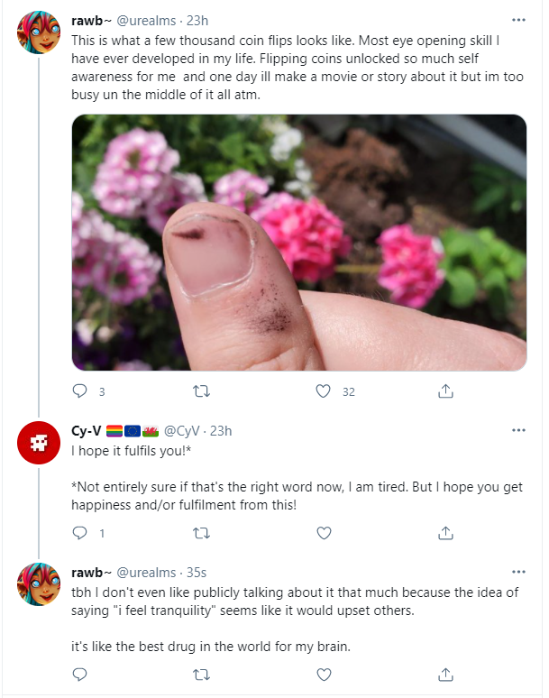This screenshot has width=549, height=698.
Task: Click Cy-V's red avatar
Action: [39, 443]
